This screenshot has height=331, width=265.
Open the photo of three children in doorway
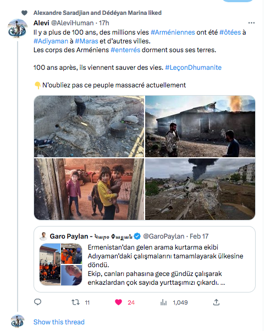pyautogui.click(x=89, y=189)
